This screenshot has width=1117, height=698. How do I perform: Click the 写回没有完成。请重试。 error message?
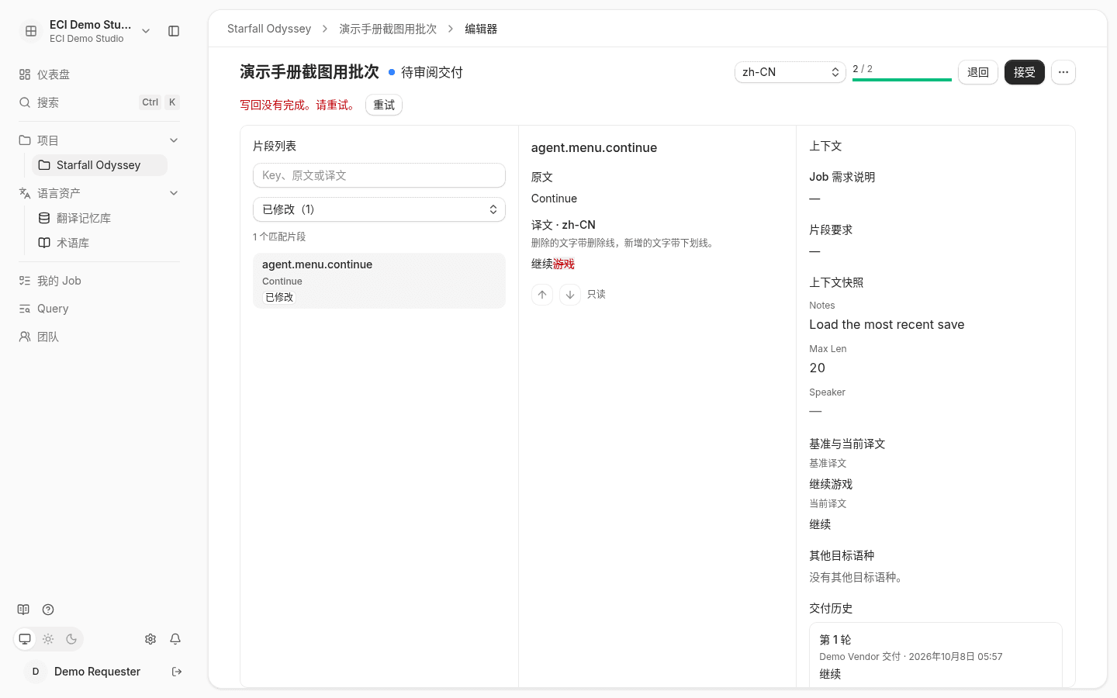(x=299, y=105)
